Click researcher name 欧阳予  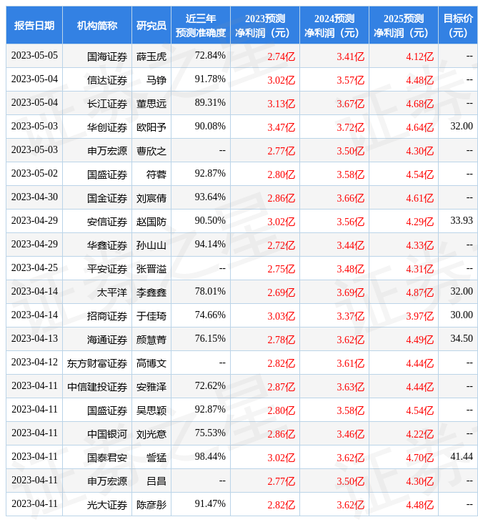click(151, 127)
